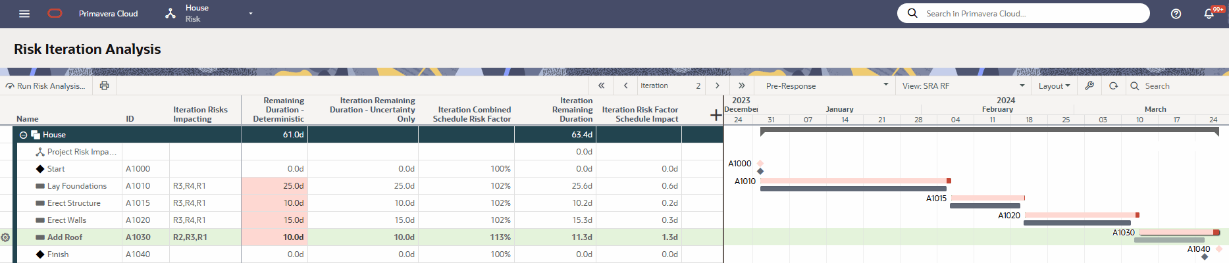Open the House Risk context dropdown arrow
Screen dimensions: 1229x263
click(251, 13)
